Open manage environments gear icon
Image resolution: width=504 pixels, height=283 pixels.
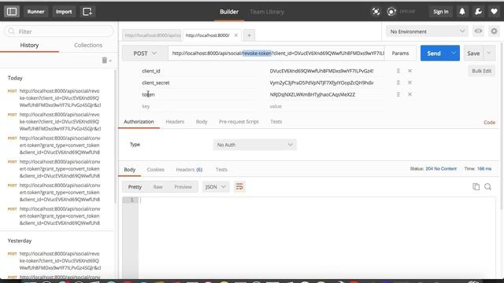tap(494, 31)
